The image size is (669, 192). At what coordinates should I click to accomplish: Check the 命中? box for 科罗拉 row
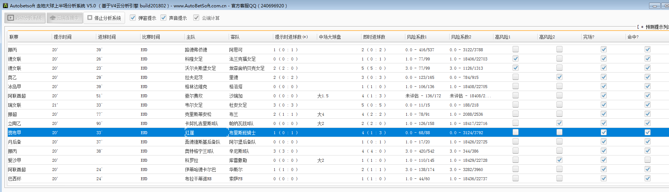[x=648, y=160]
